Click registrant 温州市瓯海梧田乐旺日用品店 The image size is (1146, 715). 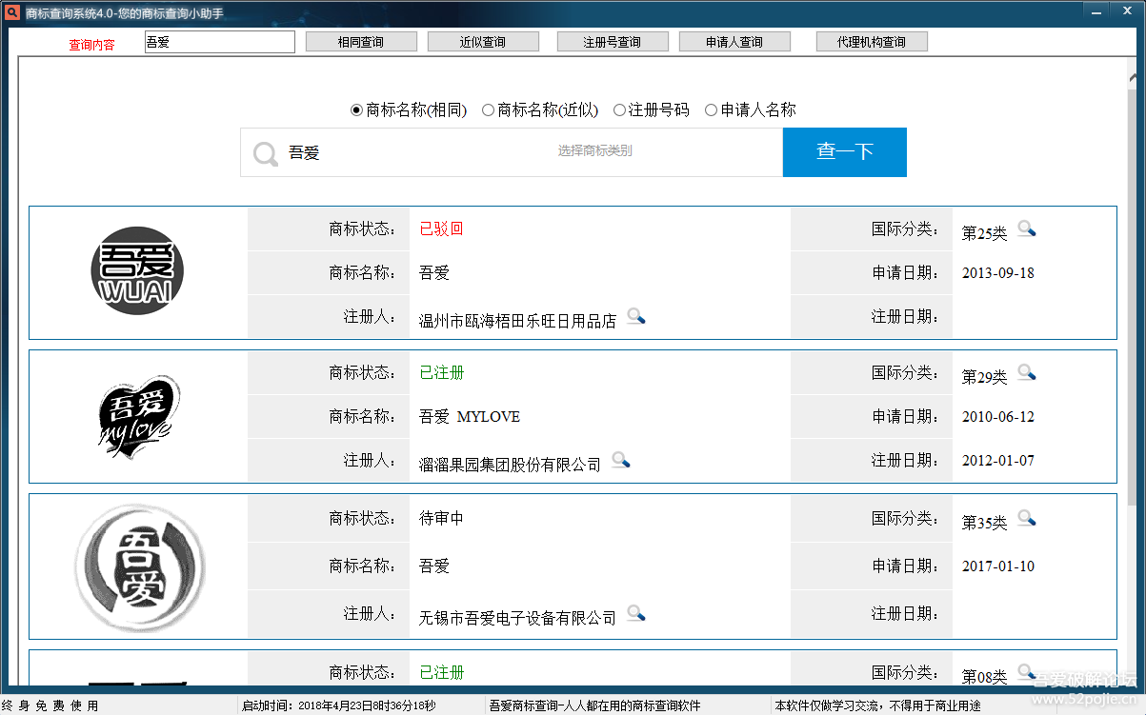(x=517, y=321)
